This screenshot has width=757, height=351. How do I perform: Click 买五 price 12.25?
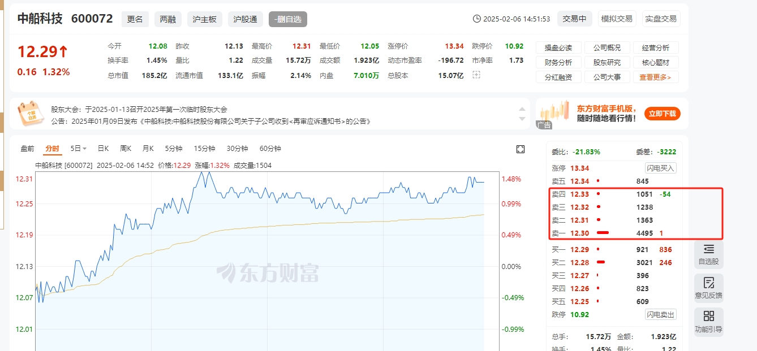[579, 302]
